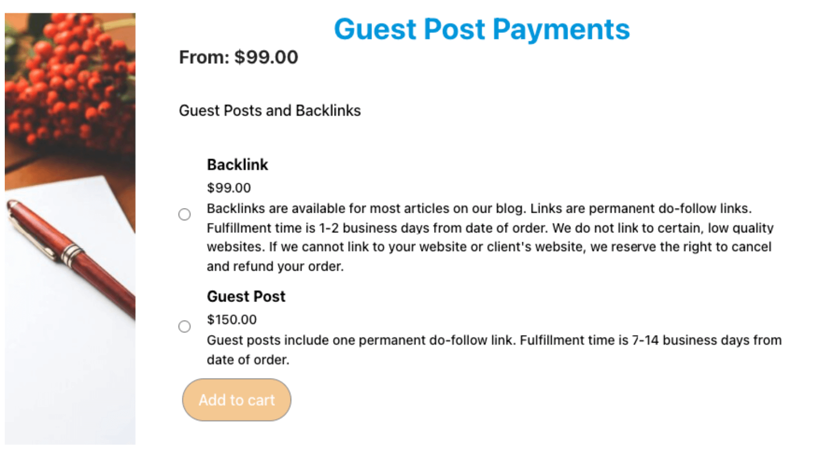This screenshot has height=449, width=836.
Task: Click the Guest Posts and Backlinks subtitle
Action: 270,110
